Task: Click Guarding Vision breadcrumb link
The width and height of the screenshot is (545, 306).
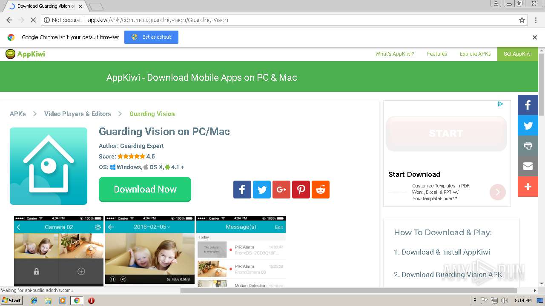Action: pyautogui.click(x=152, y=114)
